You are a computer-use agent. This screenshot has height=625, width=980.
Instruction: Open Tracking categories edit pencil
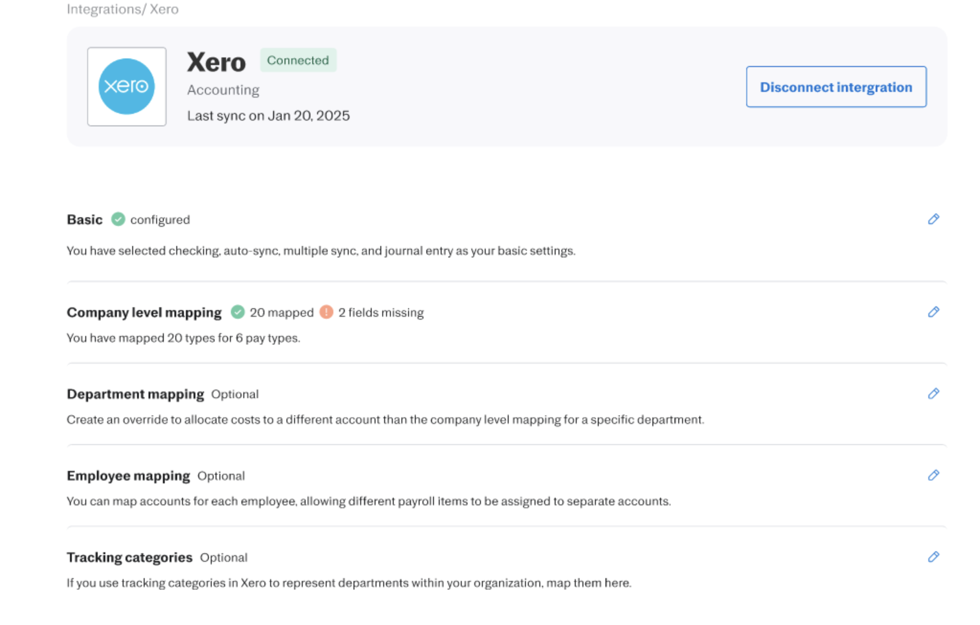[933, 557]
